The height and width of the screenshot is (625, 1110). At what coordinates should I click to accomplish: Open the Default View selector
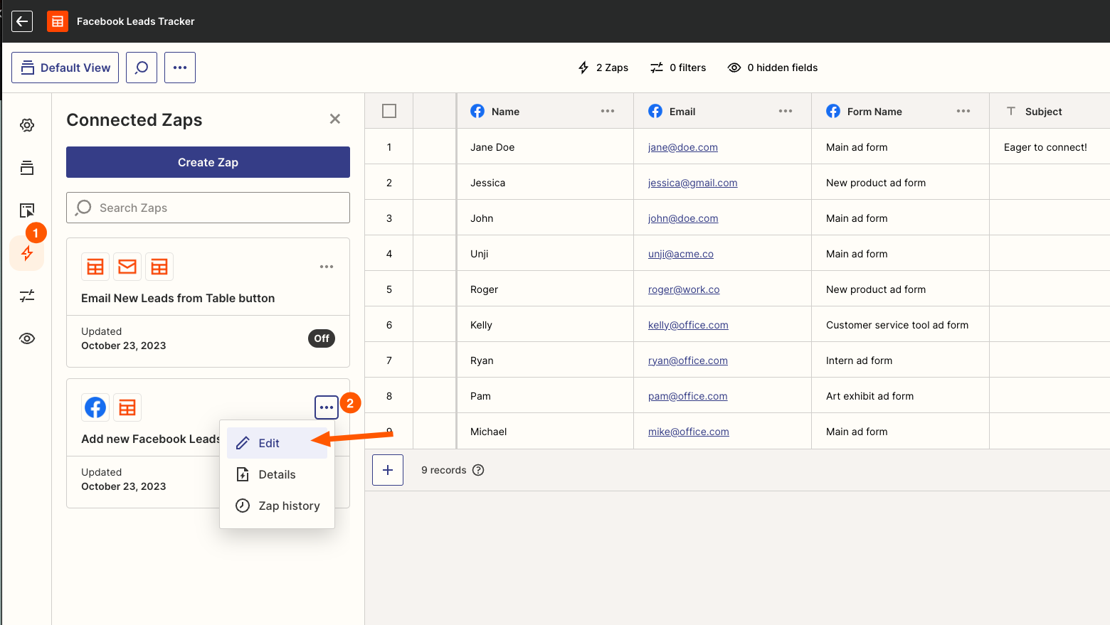(65, 68)
